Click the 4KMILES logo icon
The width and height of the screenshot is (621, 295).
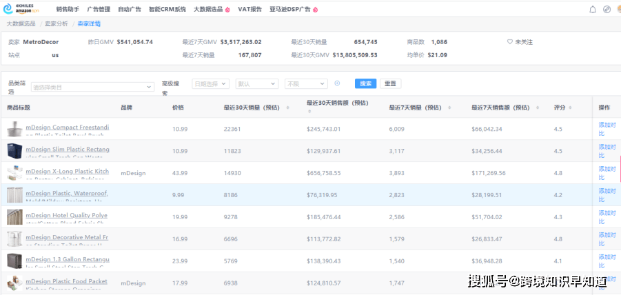(x=8, y=9)
